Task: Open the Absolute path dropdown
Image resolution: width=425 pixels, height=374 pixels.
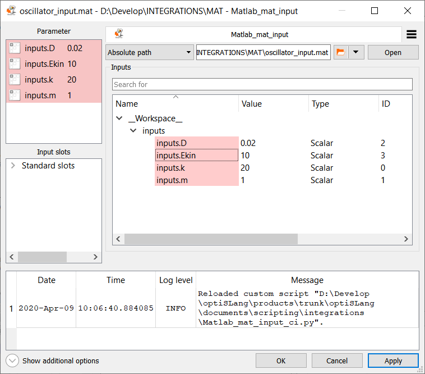Action: [x=149, y=52]
